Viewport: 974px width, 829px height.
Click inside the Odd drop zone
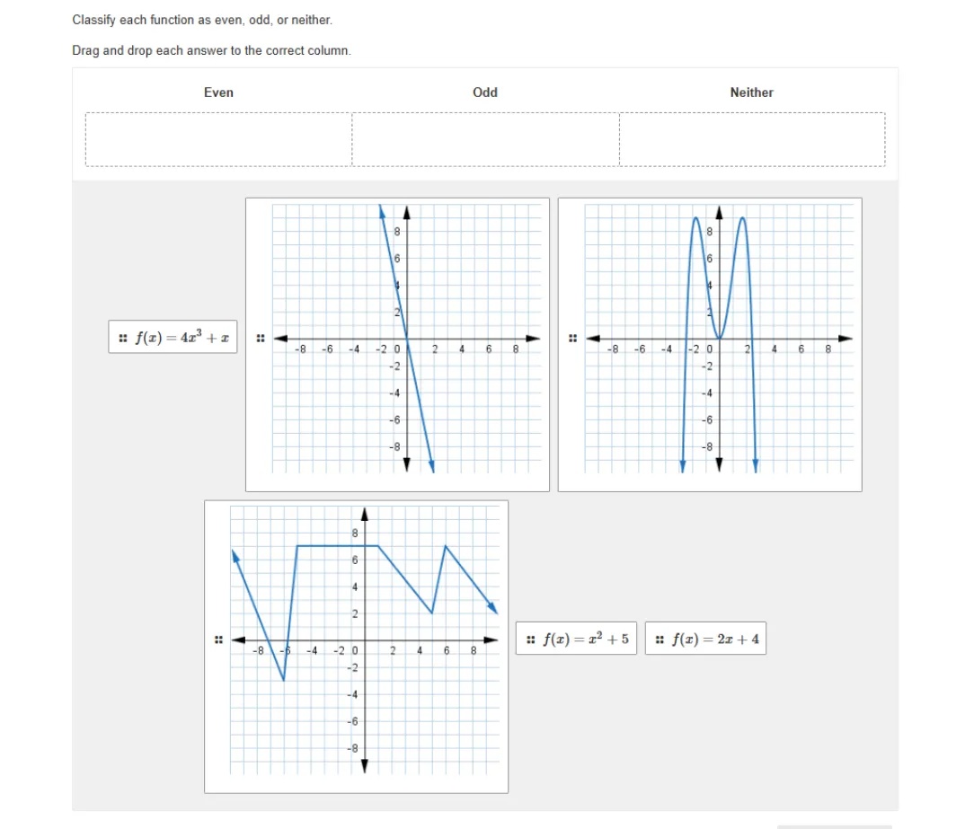485,139
